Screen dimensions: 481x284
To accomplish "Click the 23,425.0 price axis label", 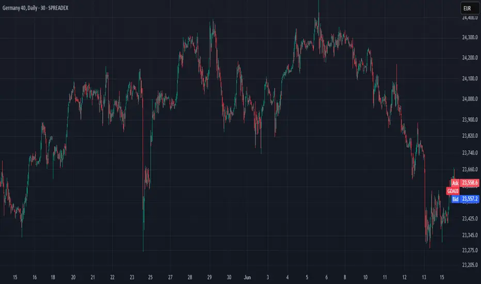I will tap(470, 218).
